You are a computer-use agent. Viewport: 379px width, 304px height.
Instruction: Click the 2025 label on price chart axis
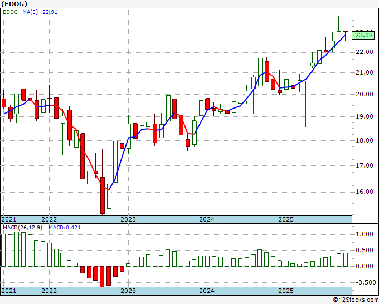click(x=286, y=219)
